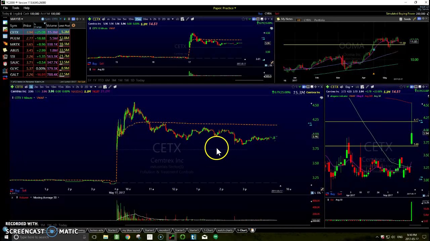Select SSI symbol in the watchlist

(x=12, y=56)
